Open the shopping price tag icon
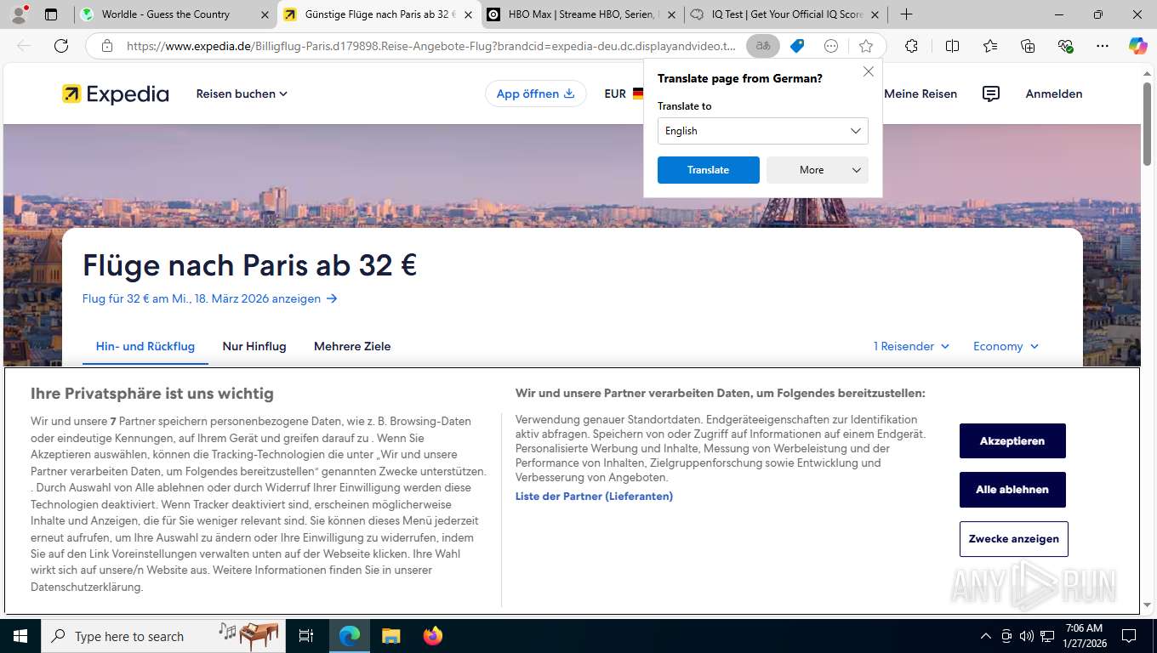 click(x=797, y=46)
